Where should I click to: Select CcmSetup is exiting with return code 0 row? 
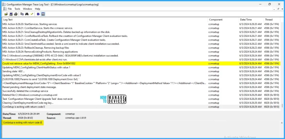pos(142,107)
